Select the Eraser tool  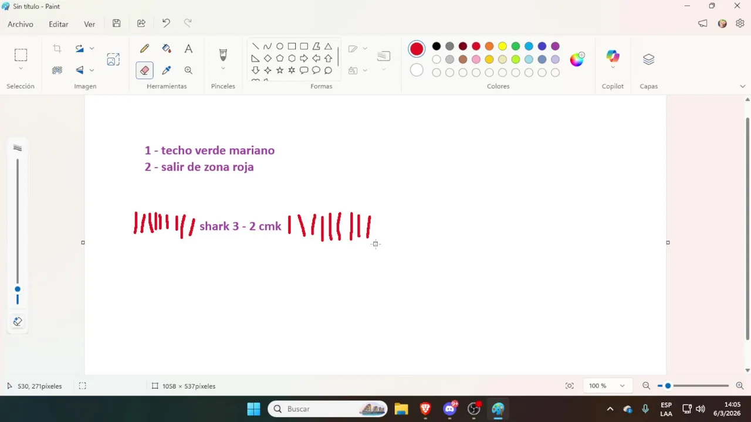pos(144,70)
